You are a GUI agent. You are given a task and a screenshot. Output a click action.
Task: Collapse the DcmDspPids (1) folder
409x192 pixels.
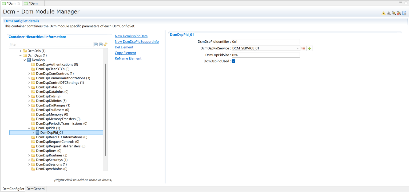click(29, 128)
